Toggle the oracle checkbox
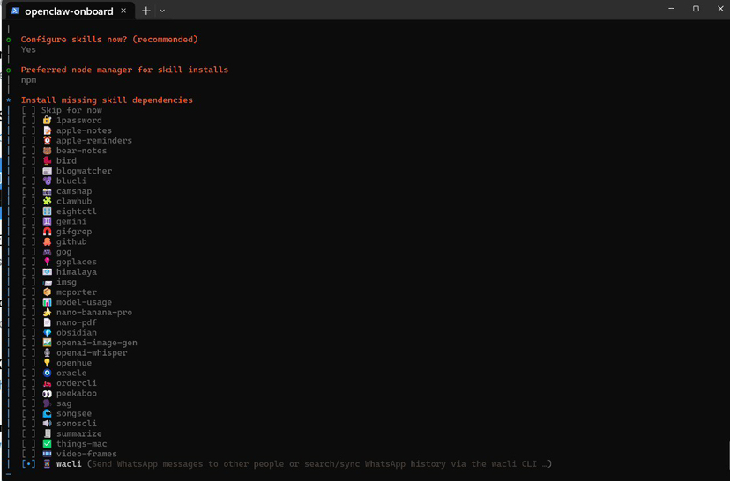Screen dimensions: 730x481 tap(28, 373)
